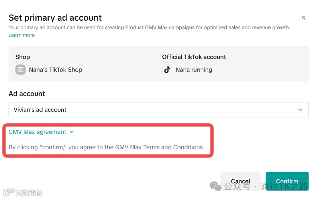The width and height of the screenshot is (318, 199).
Task: Click the Ad account section label
Action: 27,94
